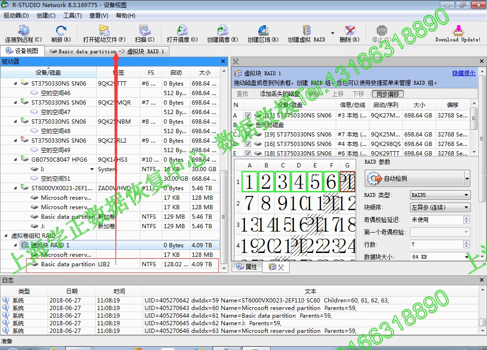The height and width of the screenshot is (350, 487).
Task: Open the 自动检测 dropdown arrow
Action: (467, 179)
